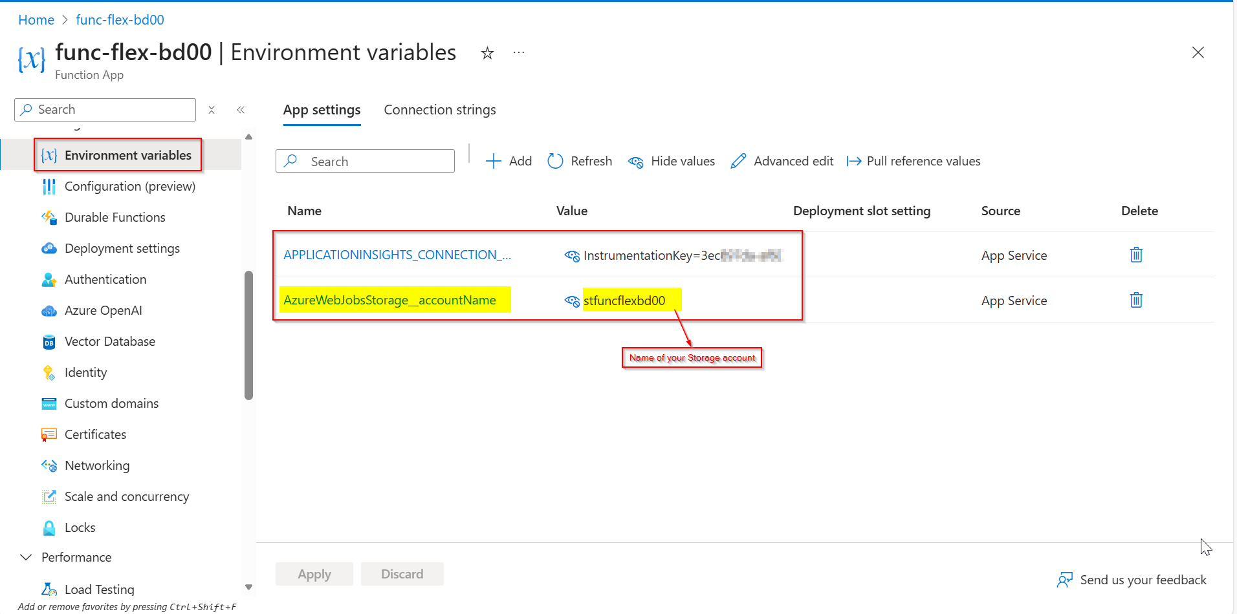The height and width of the screenshot is (614, 1237).
Task: Toggle visibility of the InstrumentationKey value
Action: [572, 256]
